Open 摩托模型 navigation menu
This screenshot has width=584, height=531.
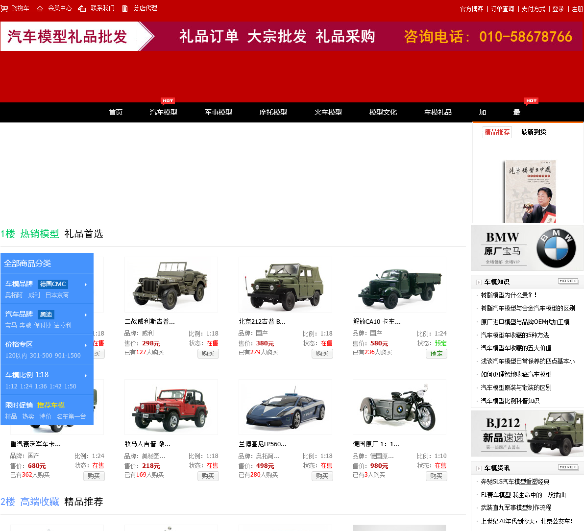(x=273, y=113)
